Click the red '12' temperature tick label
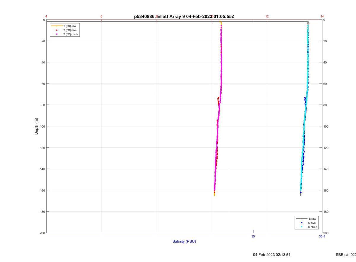356x262 pixels. (267, 16)
